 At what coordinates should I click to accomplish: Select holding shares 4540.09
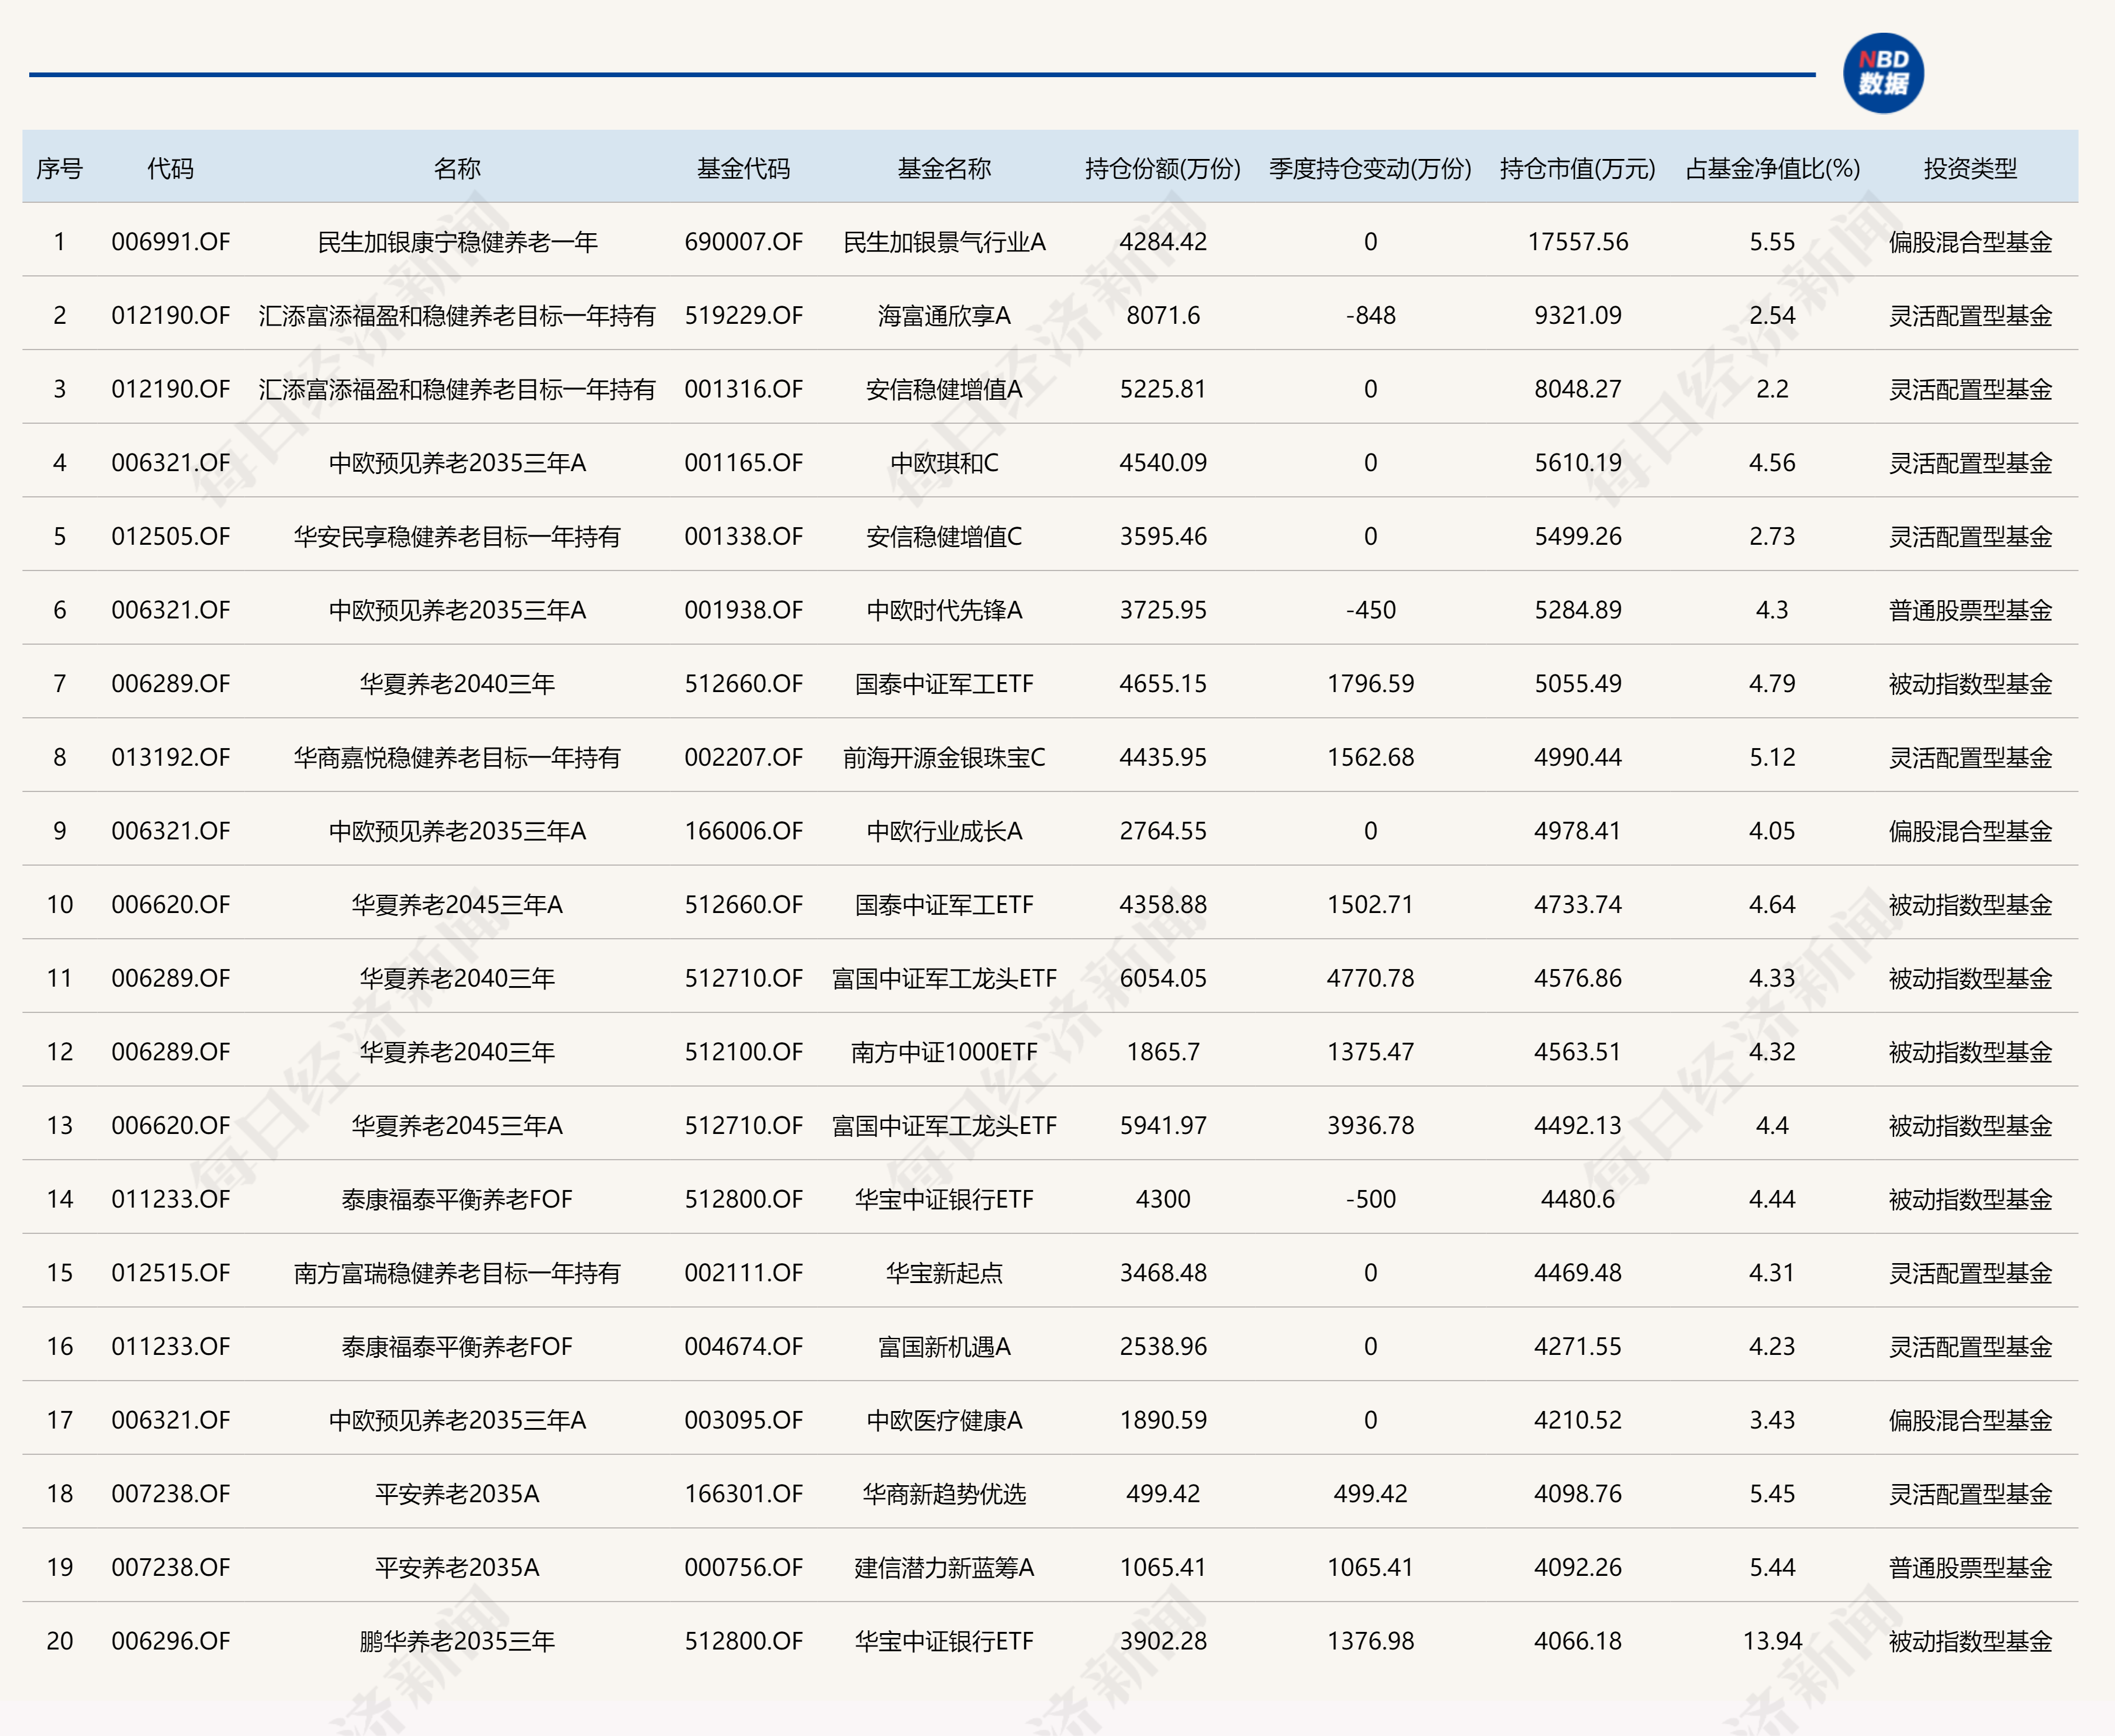[x=1163, y=463]
